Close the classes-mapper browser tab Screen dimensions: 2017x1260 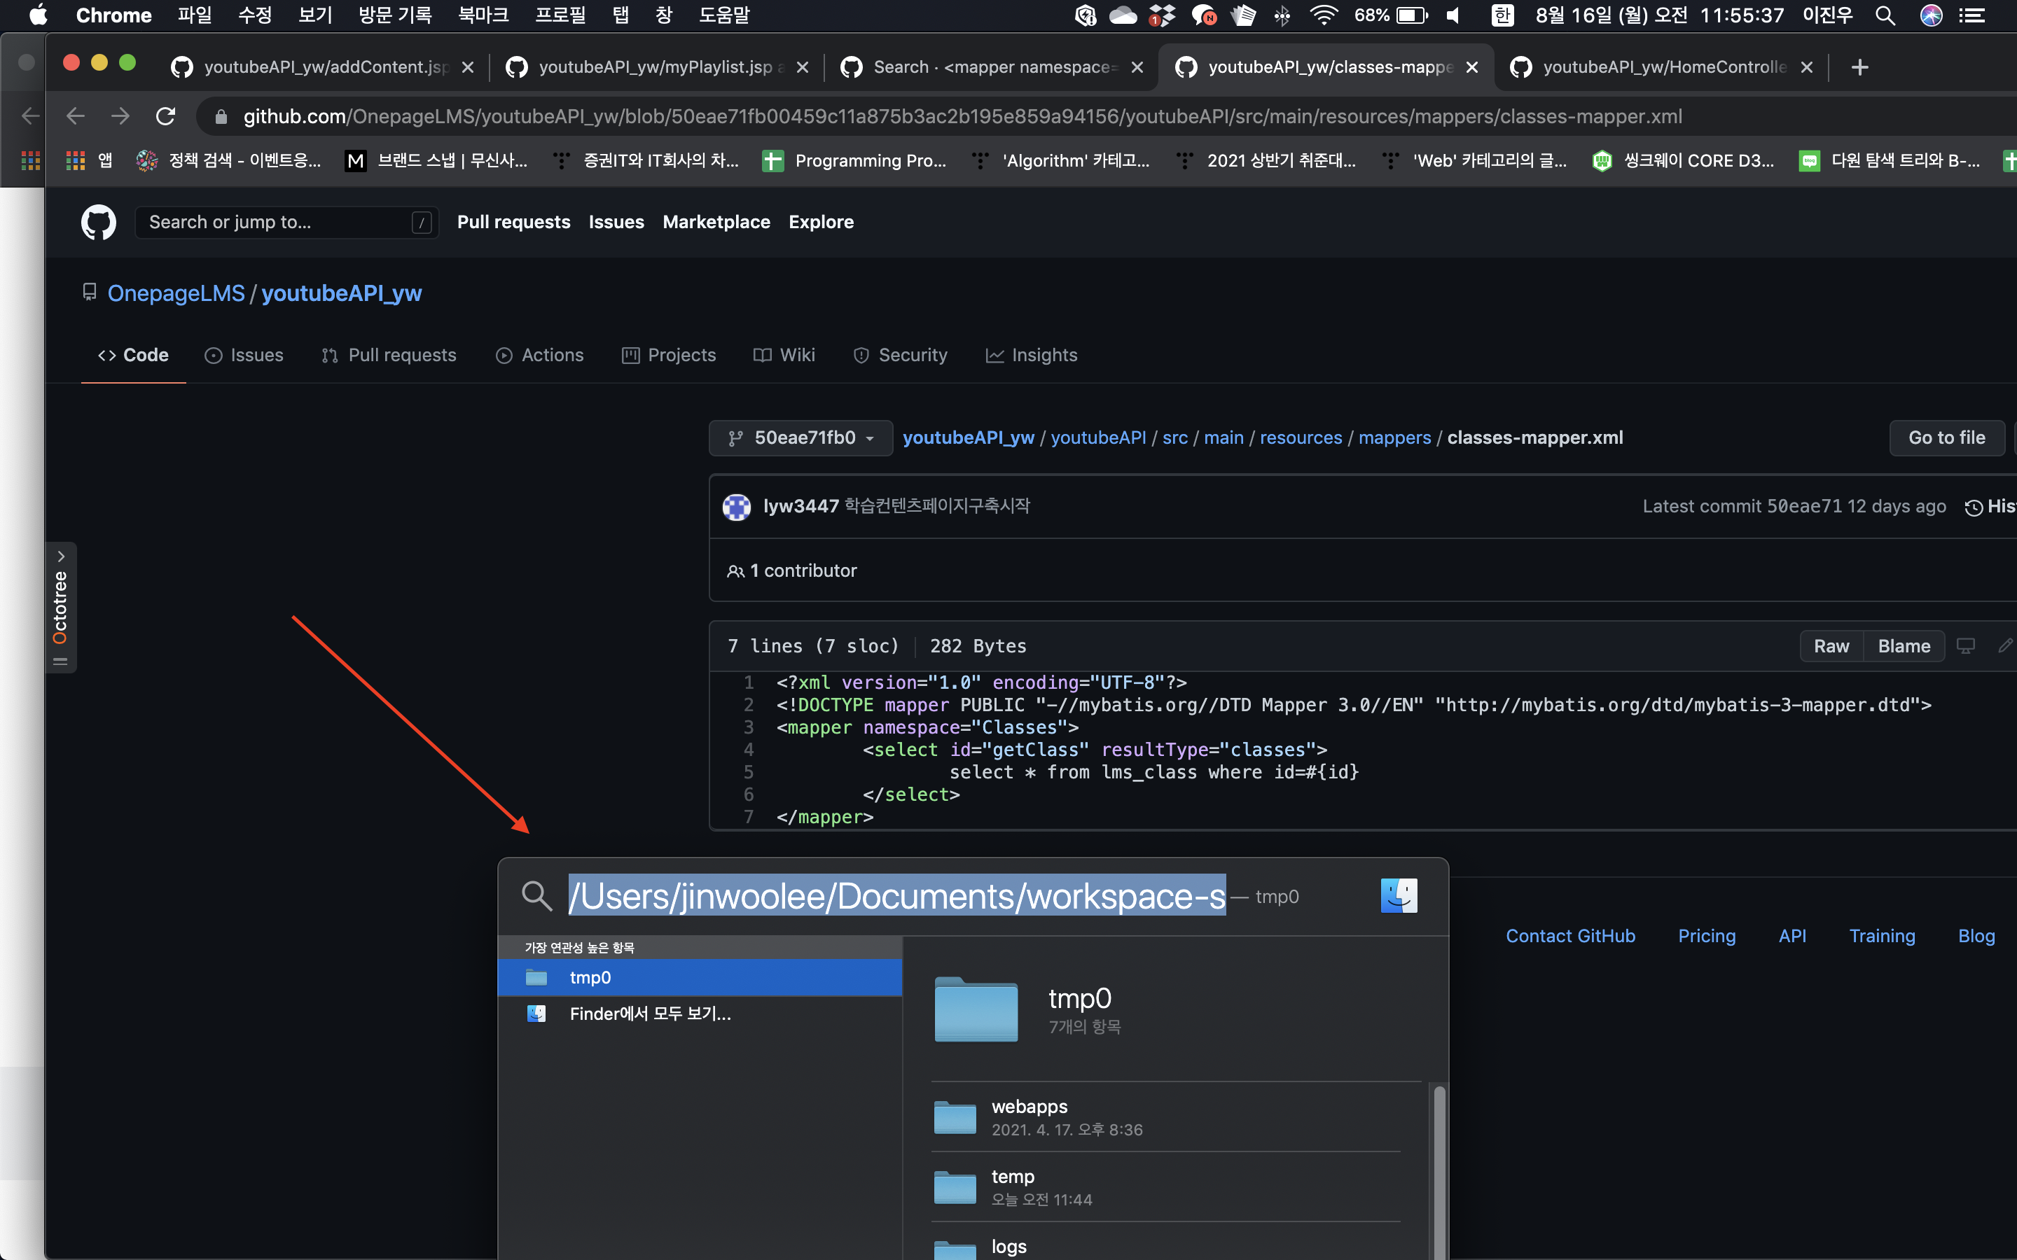pyautogui.click(x=1472, y=67)
